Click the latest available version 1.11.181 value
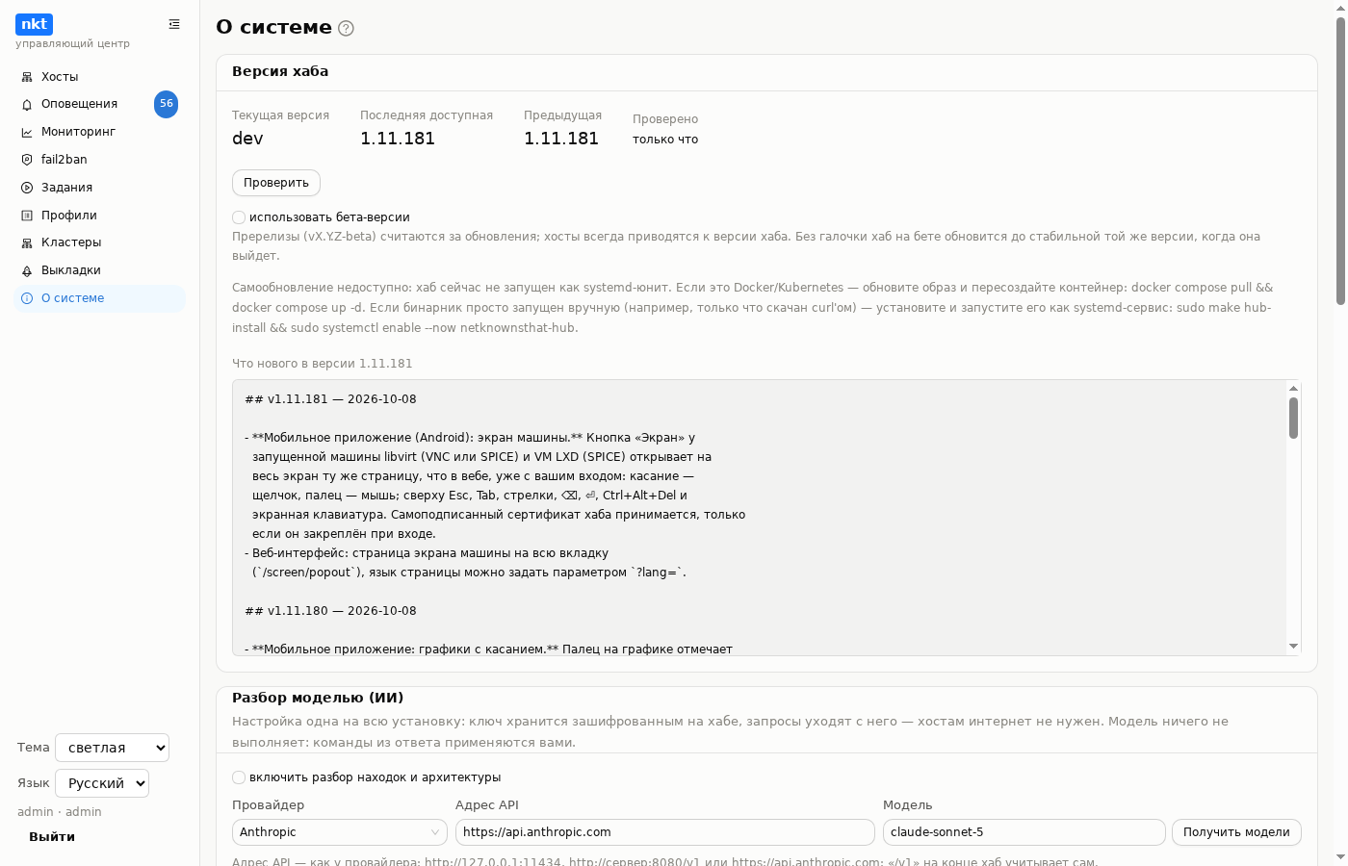The width and height of the screenshot is (1348, 866). [398, 139]
